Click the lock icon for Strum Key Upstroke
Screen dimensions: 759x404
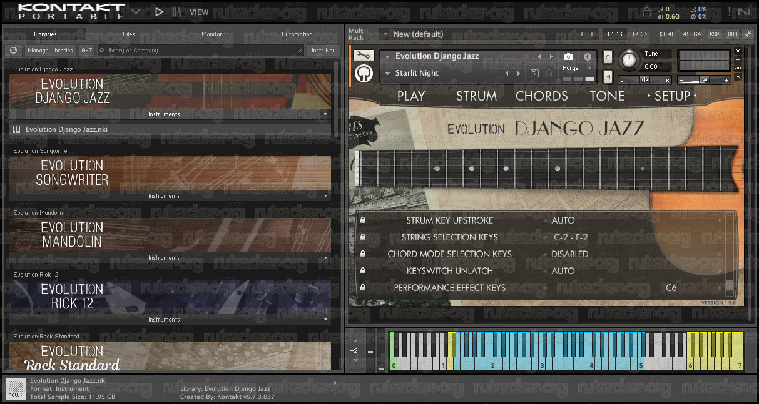363,220
